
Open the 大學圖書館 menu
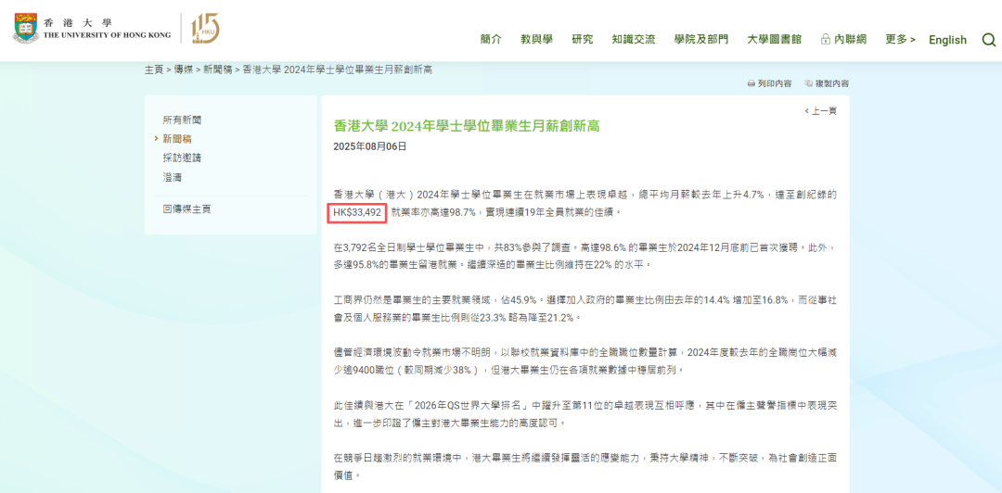tap(775, 40)
